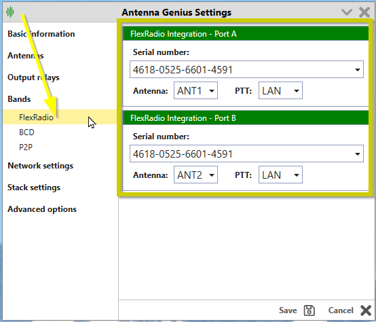This screenshot has height=322, width=376.
Task: Open Port B PTT LAN dropdown
Action: 280,175
